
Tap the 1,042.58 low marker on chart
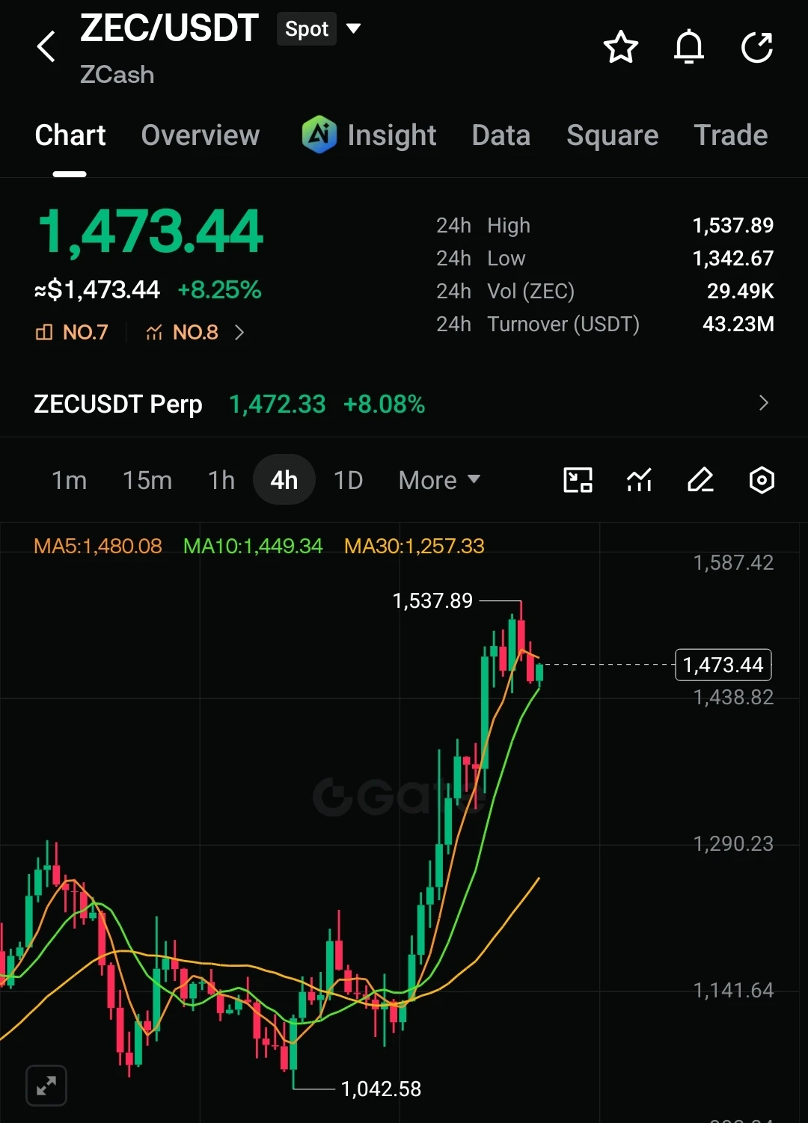point(381,1089)
